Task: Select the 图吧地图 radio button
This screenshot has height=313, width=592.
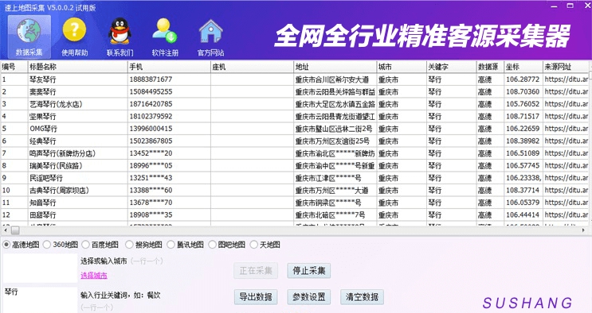Action: pos(212,245)
